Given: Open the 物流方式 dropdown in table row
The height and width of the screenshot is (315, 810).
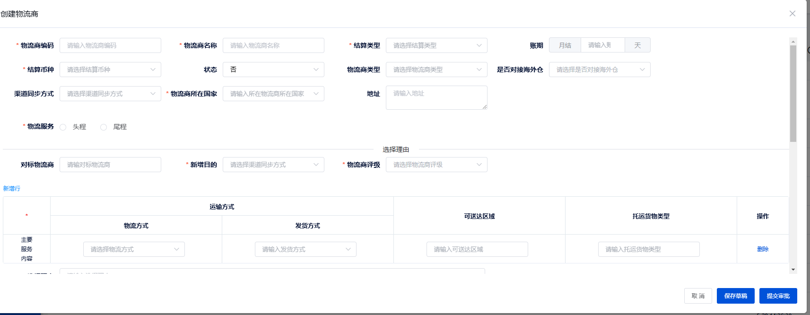Looking at the screenshot, I should coord(134,249).
